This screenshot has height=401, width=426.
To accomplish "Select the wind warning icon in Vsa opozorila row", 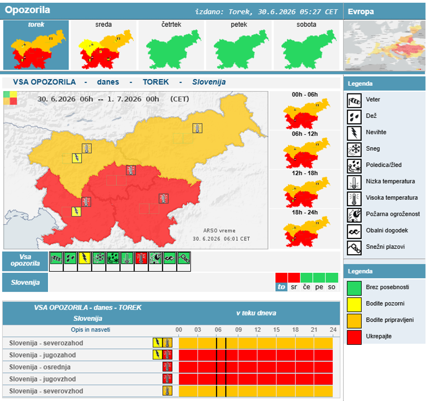I will pos(56,258).
